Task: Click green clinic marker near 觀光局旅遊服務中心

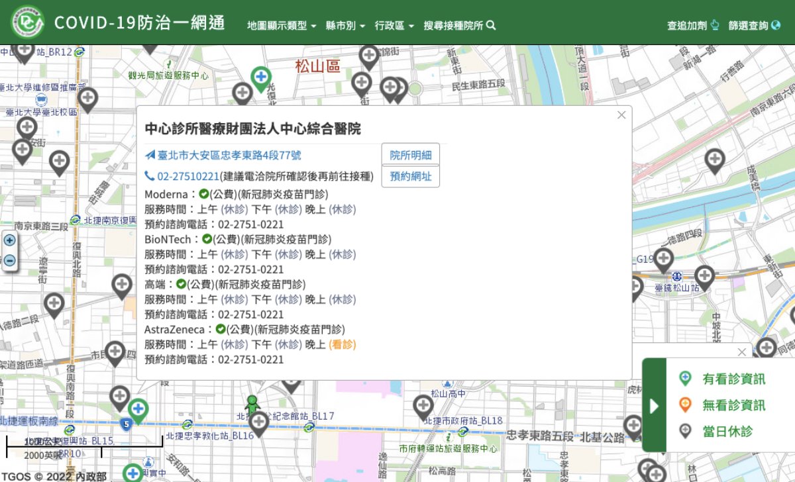Action: tap(260, 77)
